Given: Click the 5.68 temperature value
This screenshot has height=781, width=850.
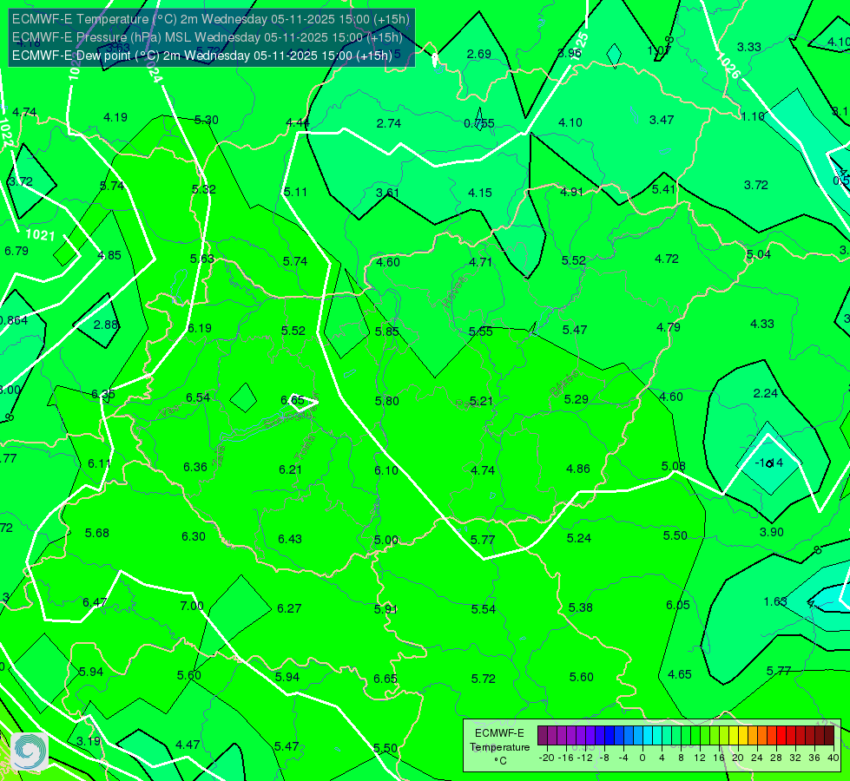Looking at the screenshot, I should pos(97,534).
